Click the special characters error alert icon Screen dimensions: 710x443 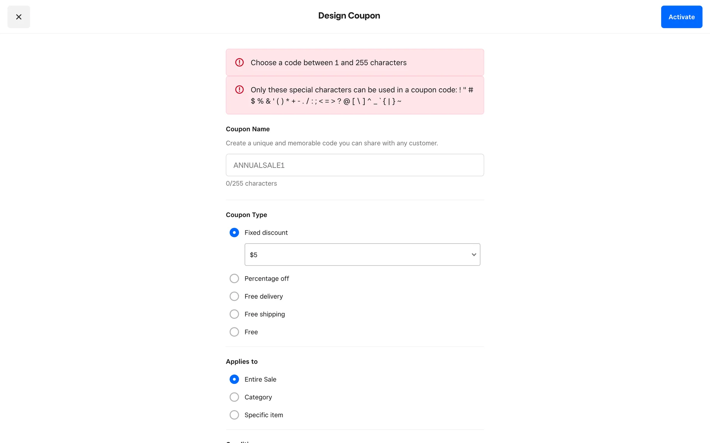tap(239, 90)
